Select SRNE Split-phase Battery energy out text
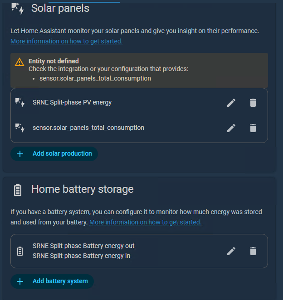The width and height of the screenshot is (283, 300). [83, 246]
